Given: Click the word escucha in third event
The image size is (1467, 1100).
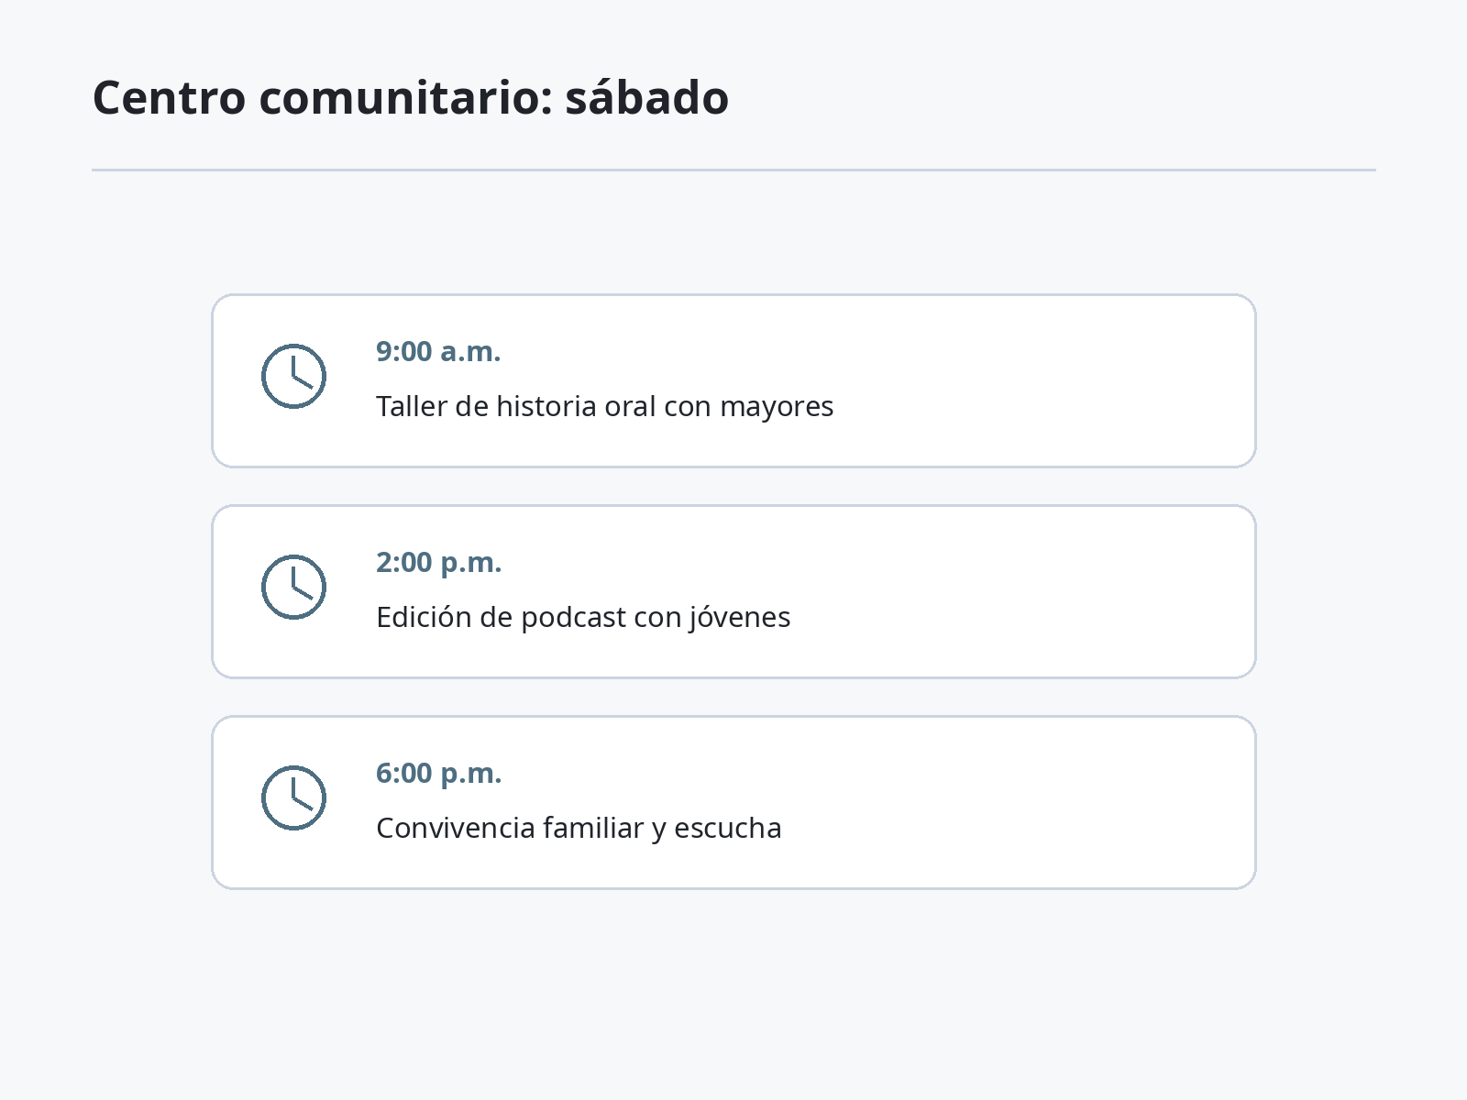Looking at the screenshot, I should coord(728,828).
